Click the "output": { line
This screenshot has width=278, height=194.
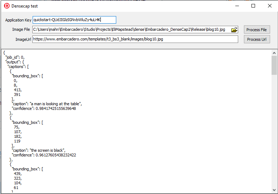pyautogui.click(x=15, y=62)
